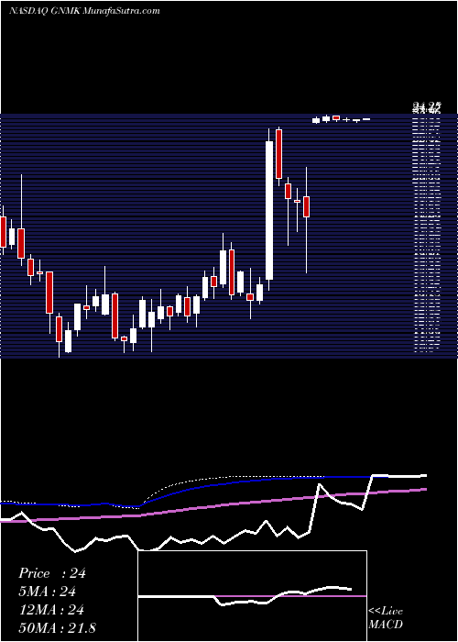Click the '12MA : 24' value

point(51,610)
